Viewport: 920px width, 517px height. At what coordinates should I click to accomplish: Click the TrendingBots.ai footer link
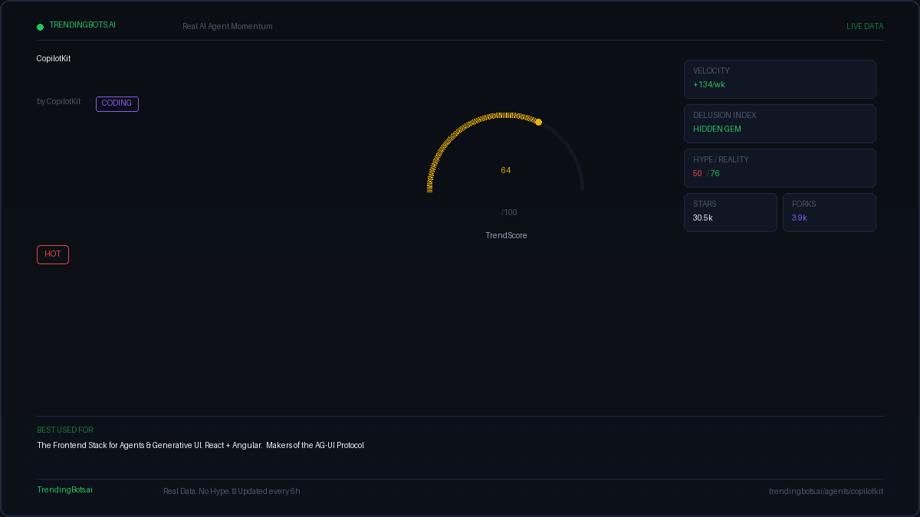(65, 490)
